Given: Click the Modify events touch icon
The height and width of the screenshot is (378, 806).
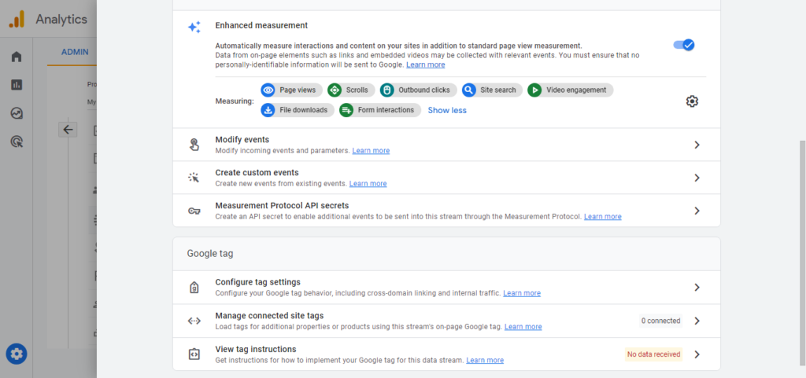Looking at the screenshot, I should pos(194,145).
